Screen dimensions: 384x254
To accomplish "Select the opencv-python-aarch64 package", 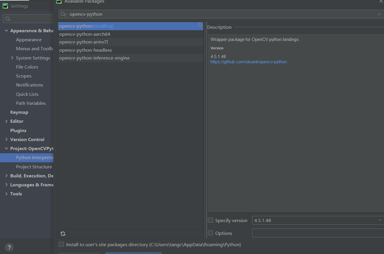I will (131, 34).
